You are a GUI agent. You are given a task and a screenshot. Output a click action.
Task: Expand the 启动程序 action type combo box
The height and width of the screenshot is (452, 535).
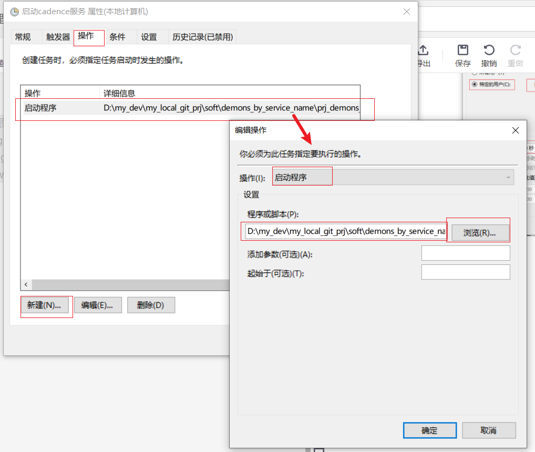coord(507,177)
